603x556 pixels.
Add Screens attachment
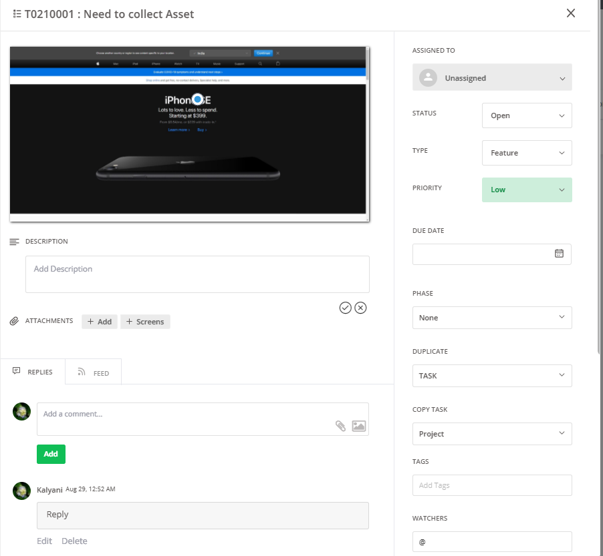tap(145, 322)
